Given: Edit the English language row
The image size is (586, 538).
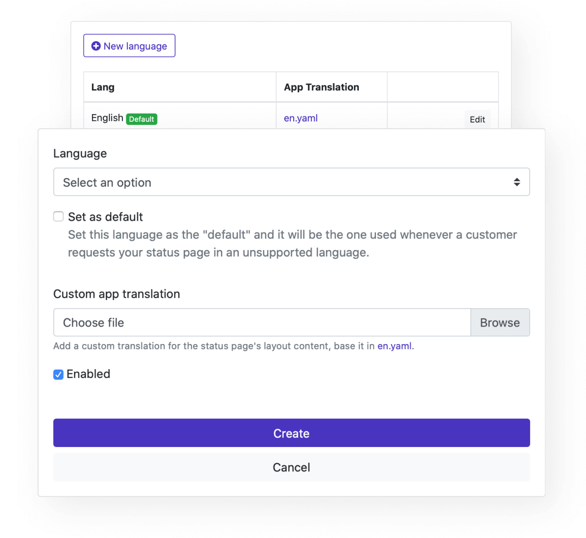Looking at the screenshot, I should 477,119.
